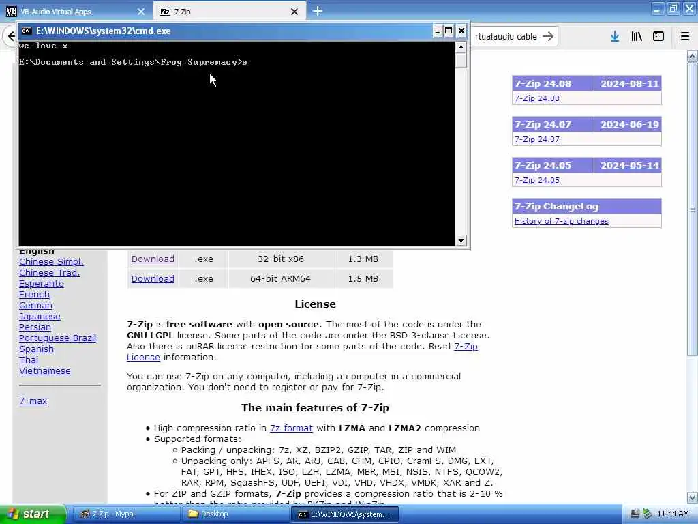Switch to 7-Zip - Mypal taskbar button
The height and width of the screenshot is (524, 698).
click(125, 514)
